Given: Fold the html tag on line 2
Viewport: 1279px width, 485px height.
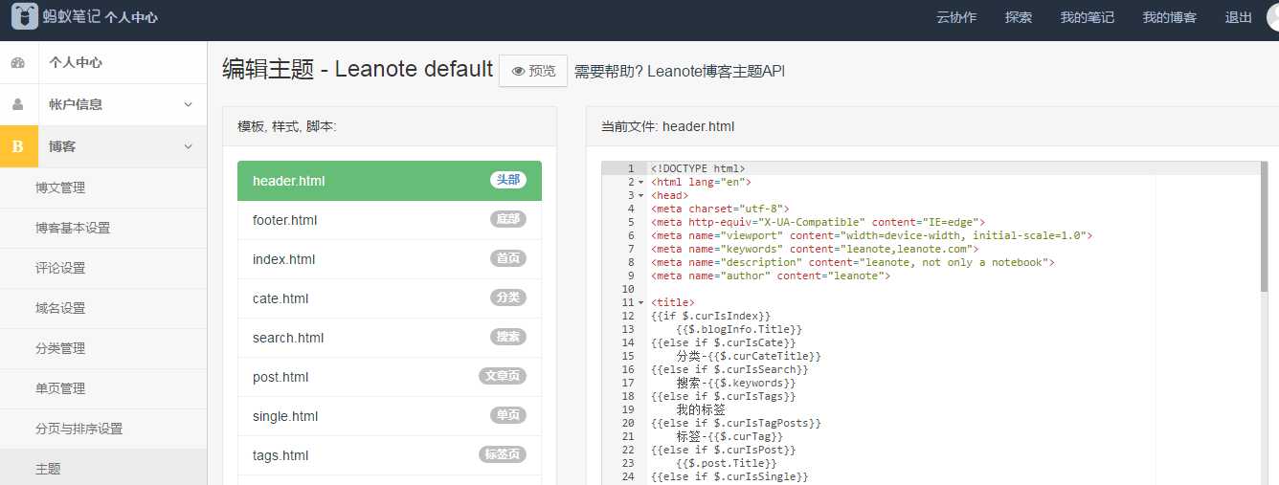Looking at the screenshot, I should [641, 182].
